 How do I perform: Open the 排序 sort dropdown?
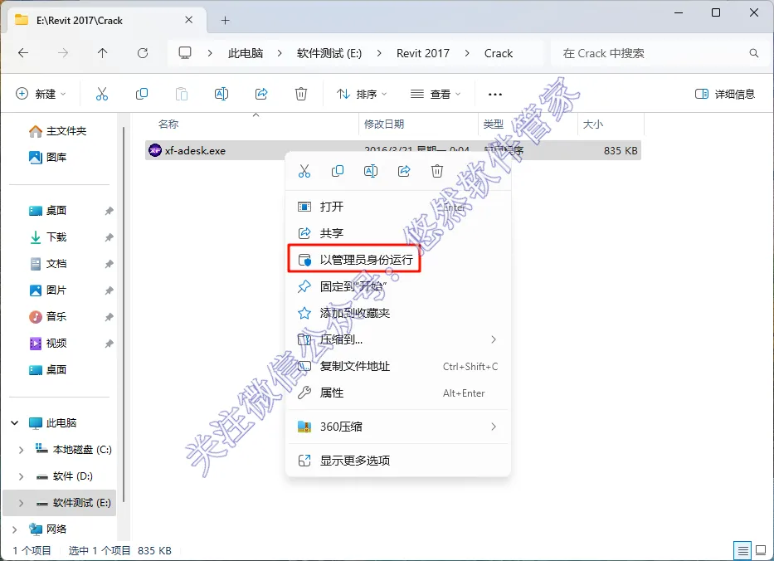[362, 94]
